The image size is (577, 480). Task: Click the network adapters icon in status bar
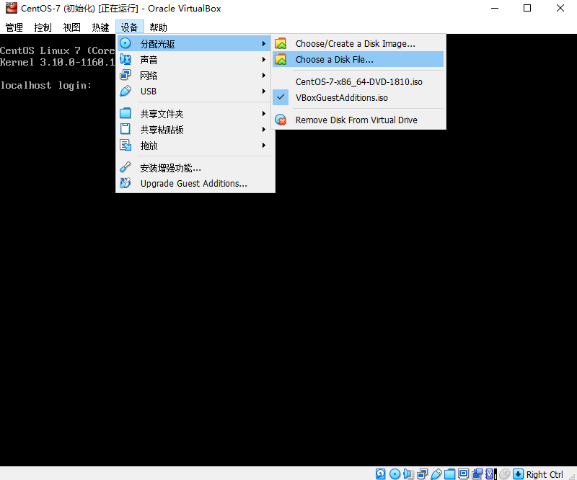pos(423,474)
